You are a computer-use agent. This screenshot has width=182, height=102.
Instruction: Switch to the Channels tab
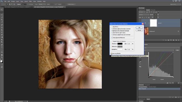153,10
